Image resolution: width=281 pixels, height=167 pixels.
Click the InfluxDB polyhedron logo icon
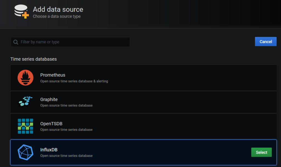(x=26, y=152)
